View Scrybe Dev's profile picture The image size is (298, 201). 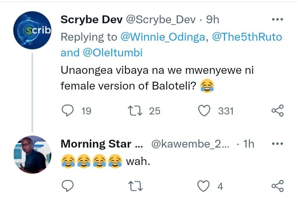point(32,30)
